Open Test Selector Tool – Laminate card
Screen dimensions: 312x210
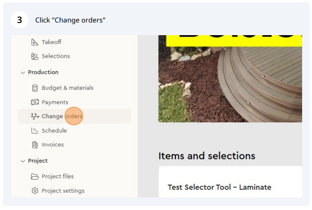click(x=230, y=182)
